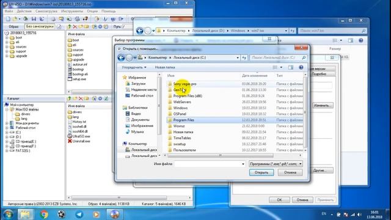Sort by the Дата изменения column header

tap(255, 76)
